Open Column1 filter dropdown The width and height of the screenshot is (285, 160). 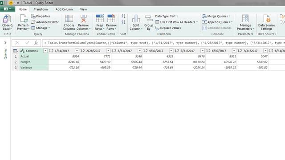tap(45, 51)
